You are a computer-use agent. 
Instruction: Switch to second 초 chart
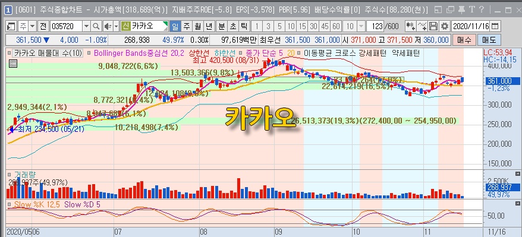(232, 26)
